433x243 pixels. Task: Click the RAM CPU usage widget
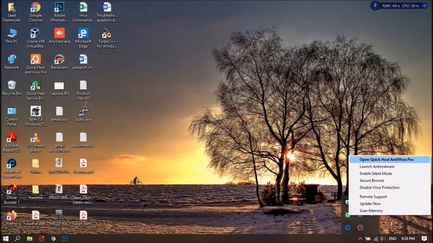coord(399,5)
